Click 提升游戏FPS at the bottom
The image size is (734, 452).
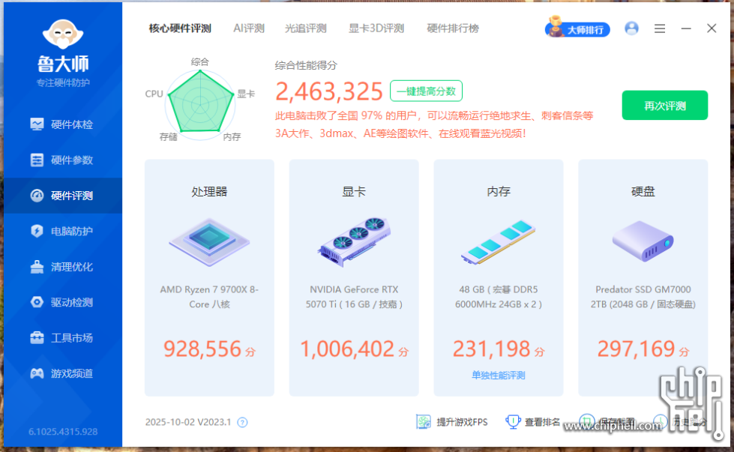tap(452, 422)
